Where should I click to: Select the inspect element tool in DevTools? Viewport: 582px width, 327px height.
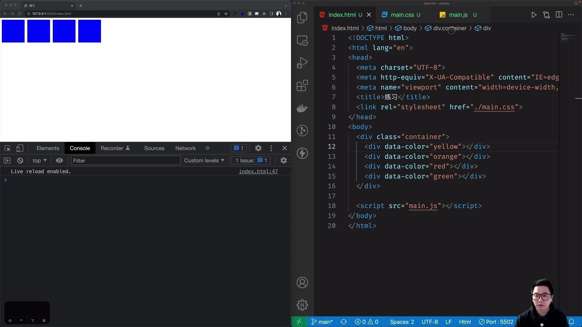click(x=7, y=148)
